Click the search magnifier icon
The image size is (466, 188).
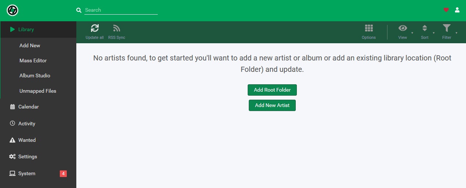[79, 10]
